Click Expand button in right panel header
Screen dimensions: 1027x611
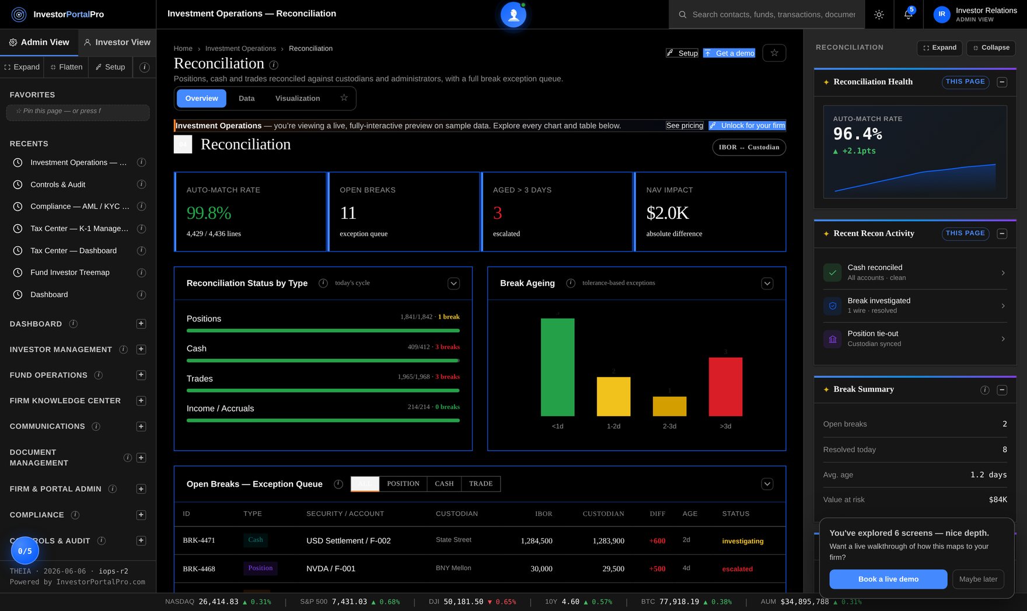[939, 48]
